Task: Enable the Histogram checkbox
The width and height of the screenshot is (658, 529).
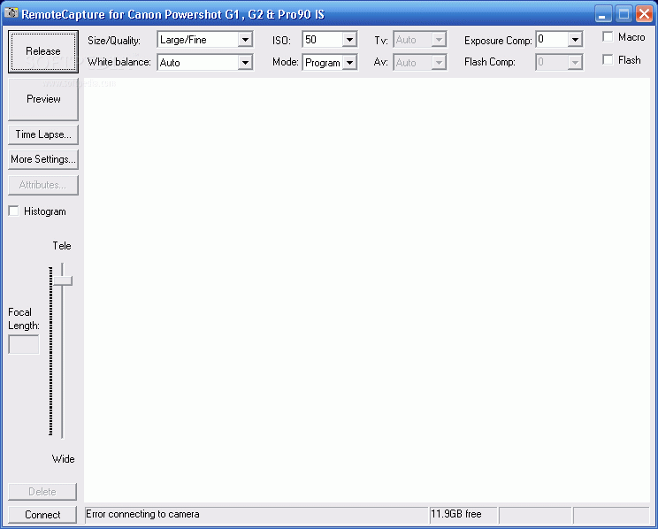Action: pos(14,211)
